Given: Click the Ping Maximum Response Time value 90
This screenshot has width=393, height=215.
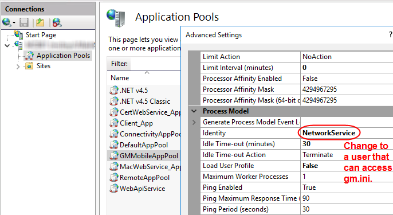Looking at the screenshot, I should click(306, 198).
